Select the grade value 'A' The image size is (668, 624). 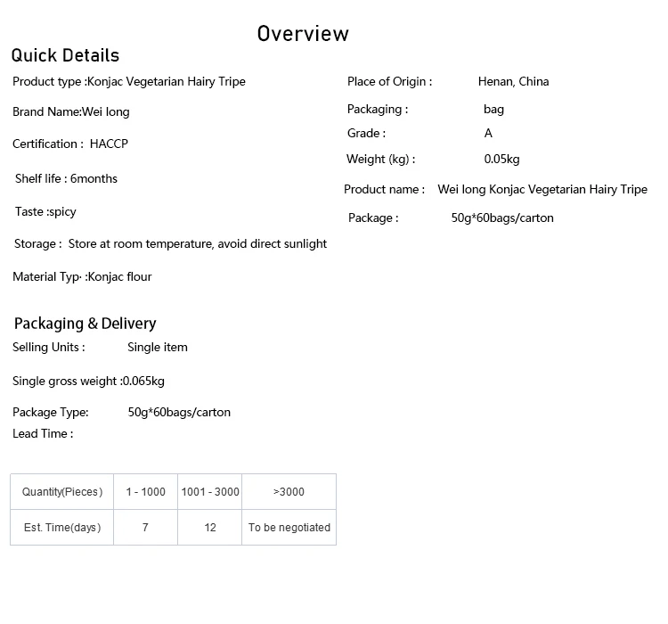coord(488,133)
